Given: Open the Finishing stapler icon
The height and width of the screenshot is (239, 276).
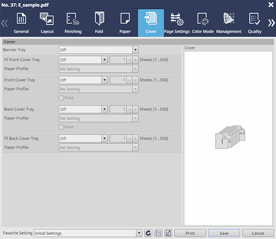Looking at the screenshot, I should point(73,19).
